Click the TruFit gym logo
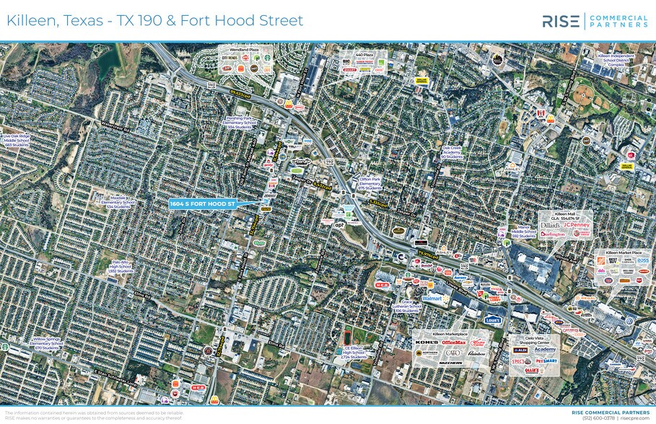Screen dimensions: 656x424 coord(294,147)
